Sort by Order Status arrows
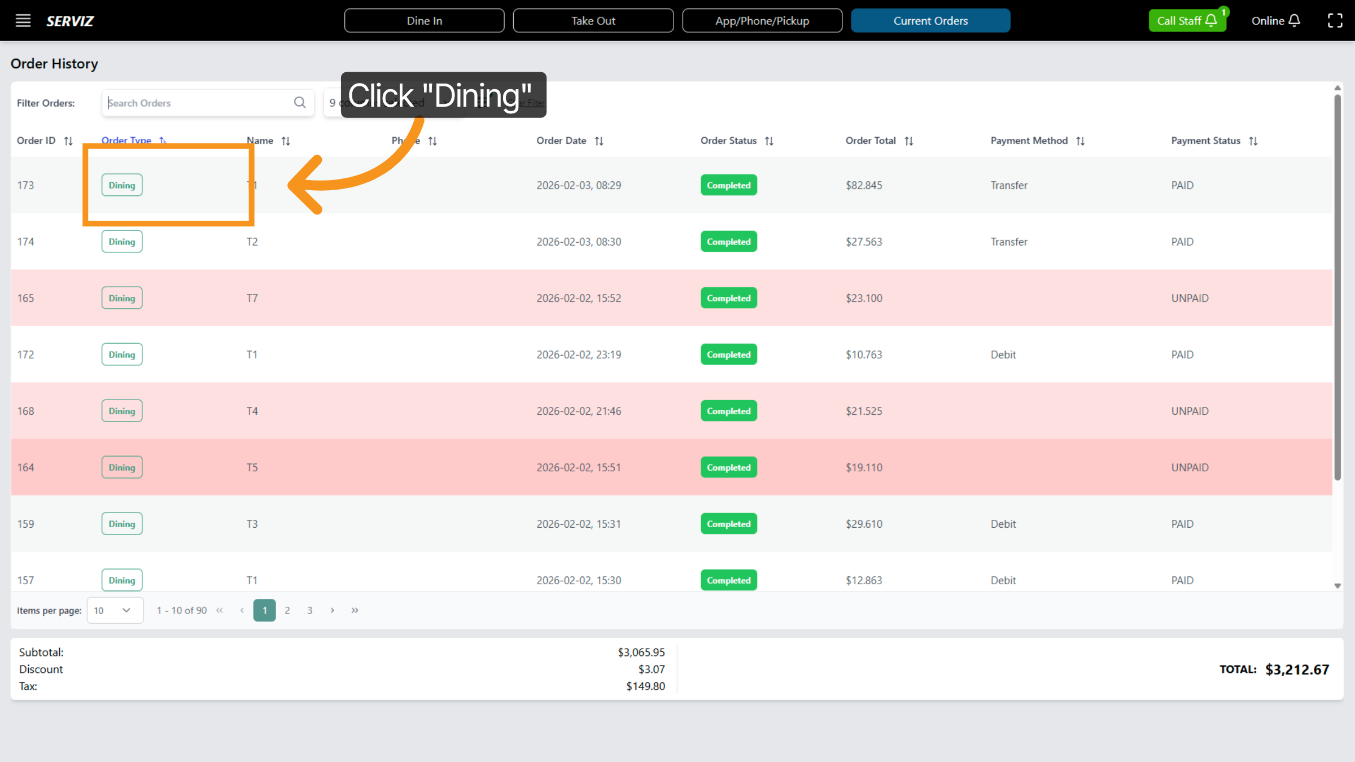1355x762 pixels. (769, 141)
